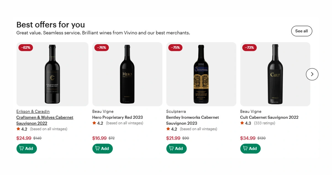This screenshot has width=332, height=175.
Task: Click the Hero wine bottle image
Action: [x=127, y=74]
